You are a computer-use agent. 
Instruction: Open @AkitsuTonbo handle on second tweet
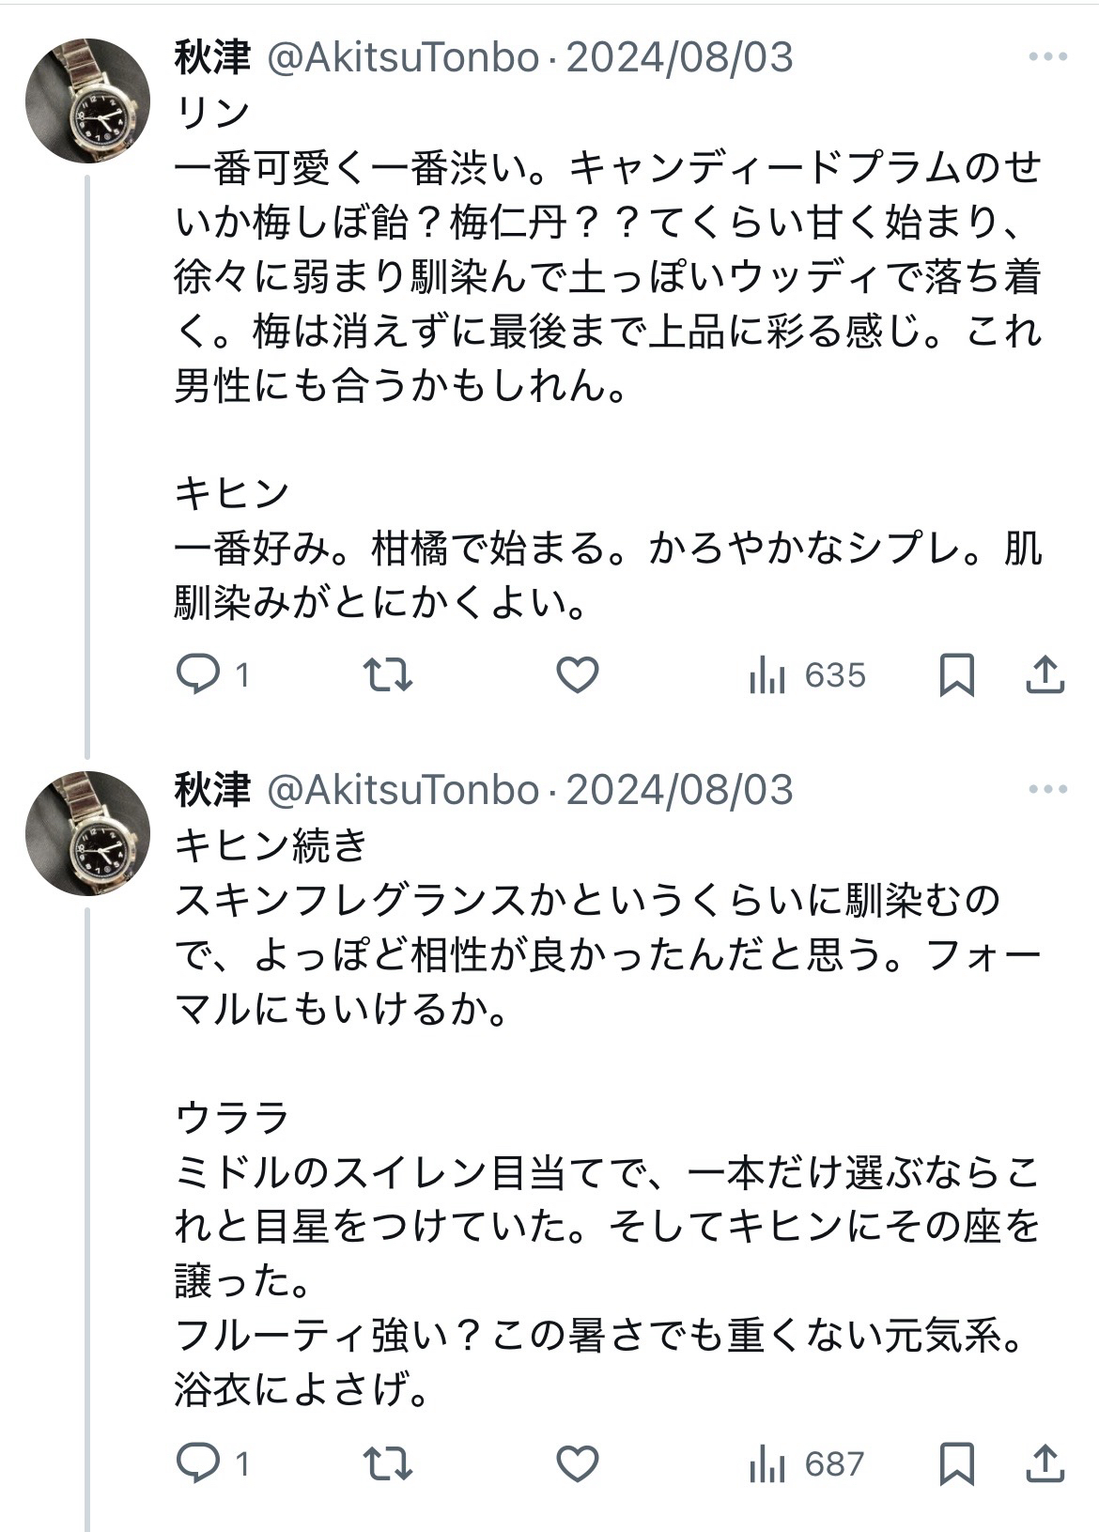coord(404,790)
